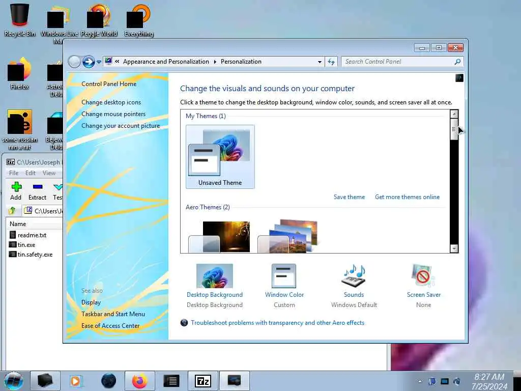This screenshot has width=521, height=391.
Task: Click the breadcrumb chevron before Appearance and Personalization
Action: pyautogui.click(x=117, y=62)
